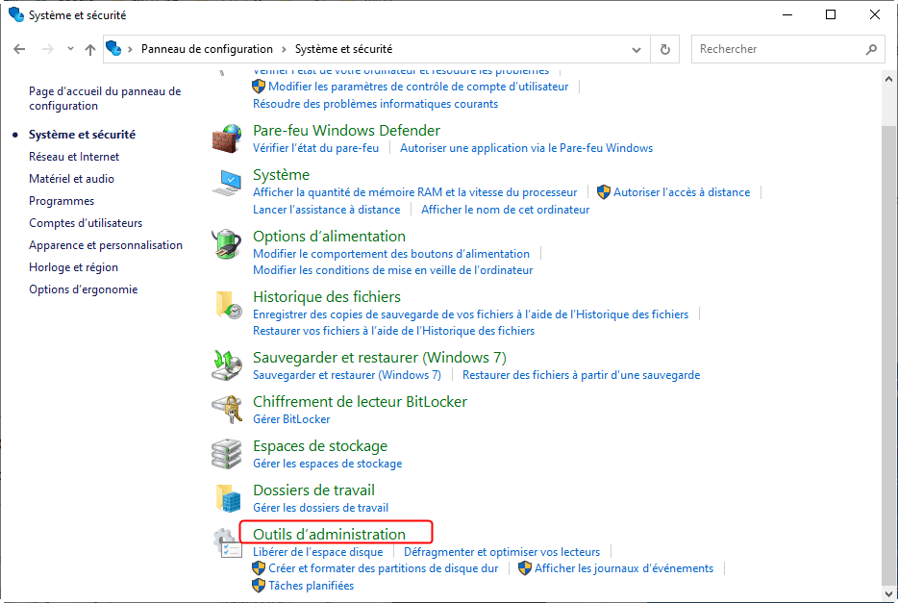Select Système et sécurité breadcrumb segment
898x603 pixels.
pyautogui.click(x=343, y=49)
